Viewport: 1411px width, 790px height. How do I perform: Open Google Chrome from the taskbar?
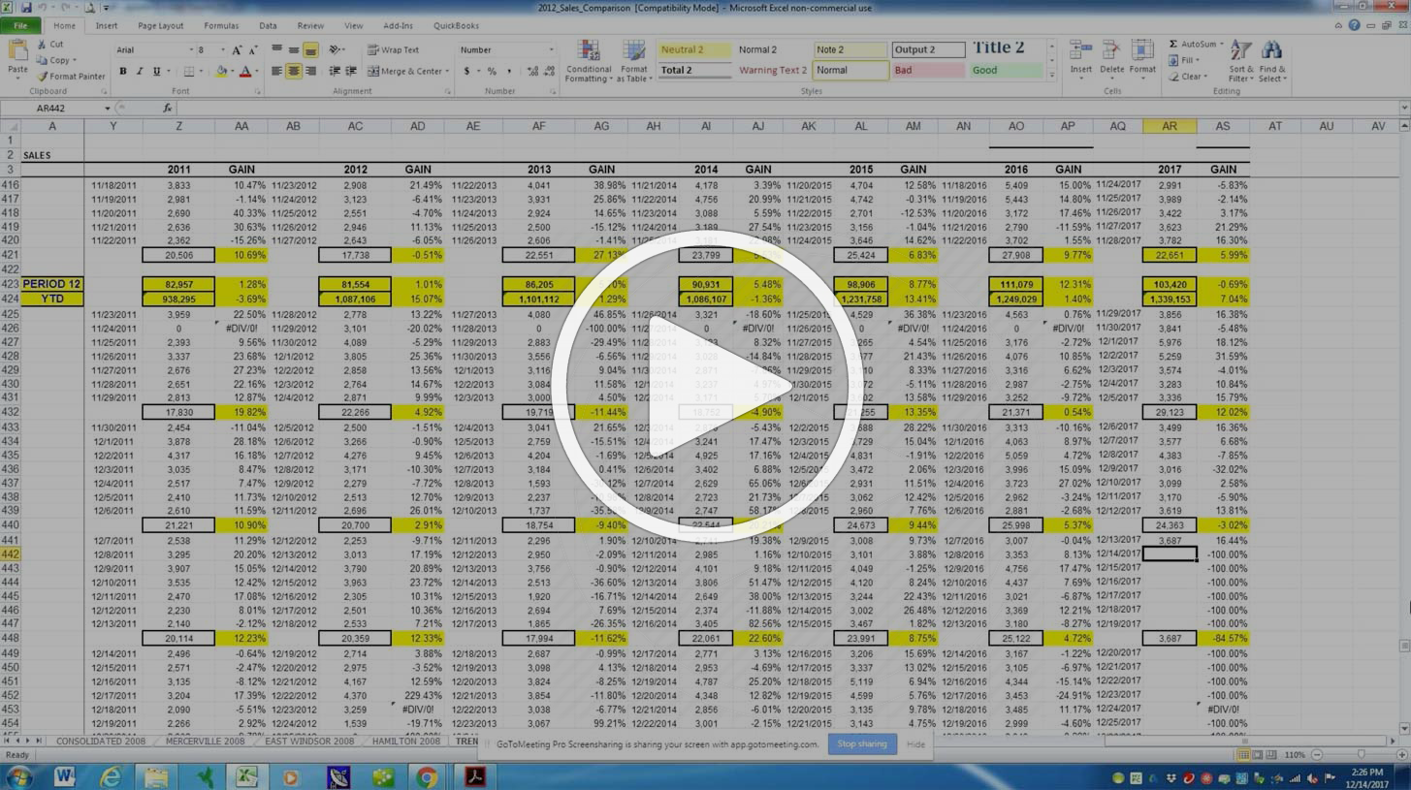(426, 776)
